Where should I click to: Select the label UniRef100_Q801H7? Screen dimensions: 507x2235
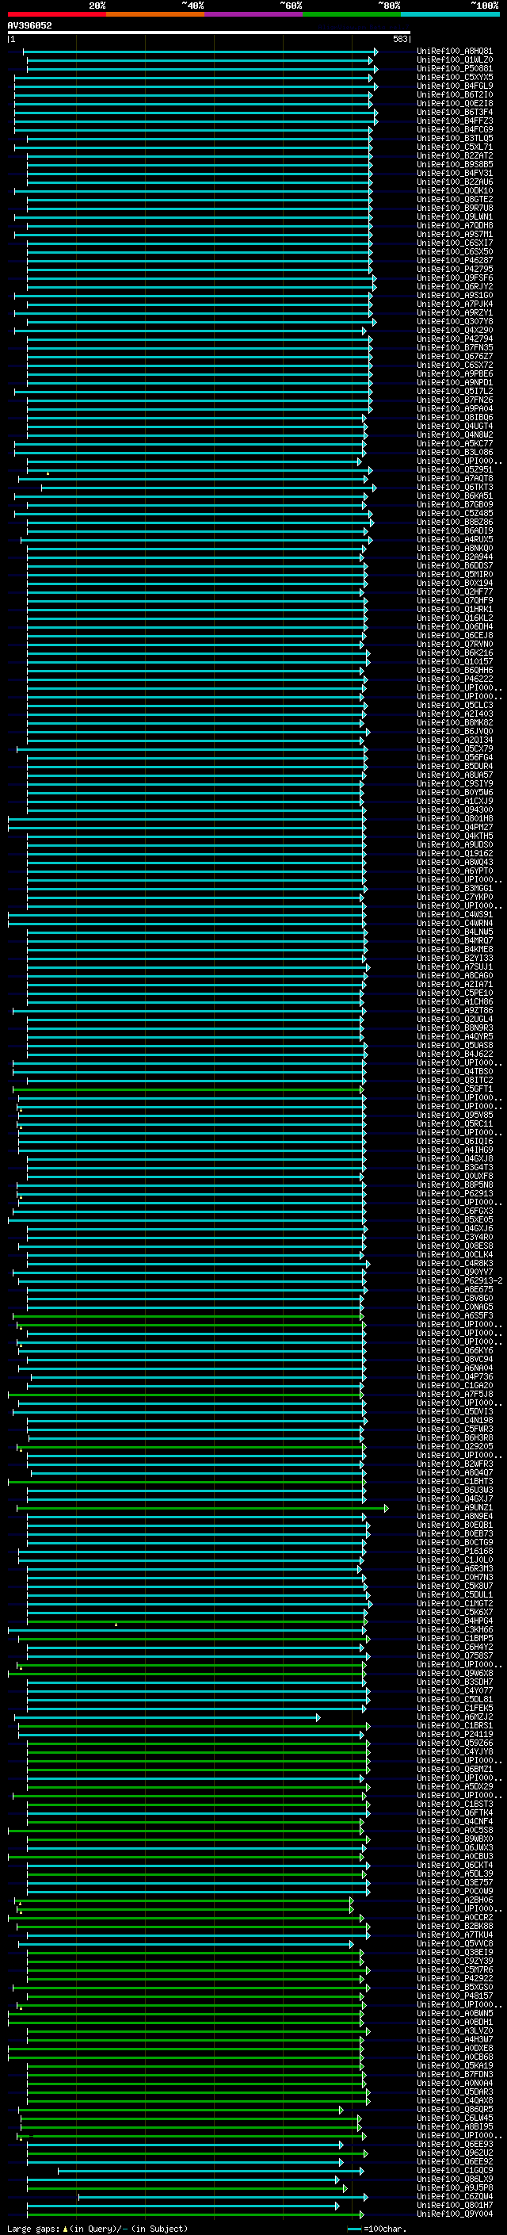pyautogui.click(x=455, y=2205)
